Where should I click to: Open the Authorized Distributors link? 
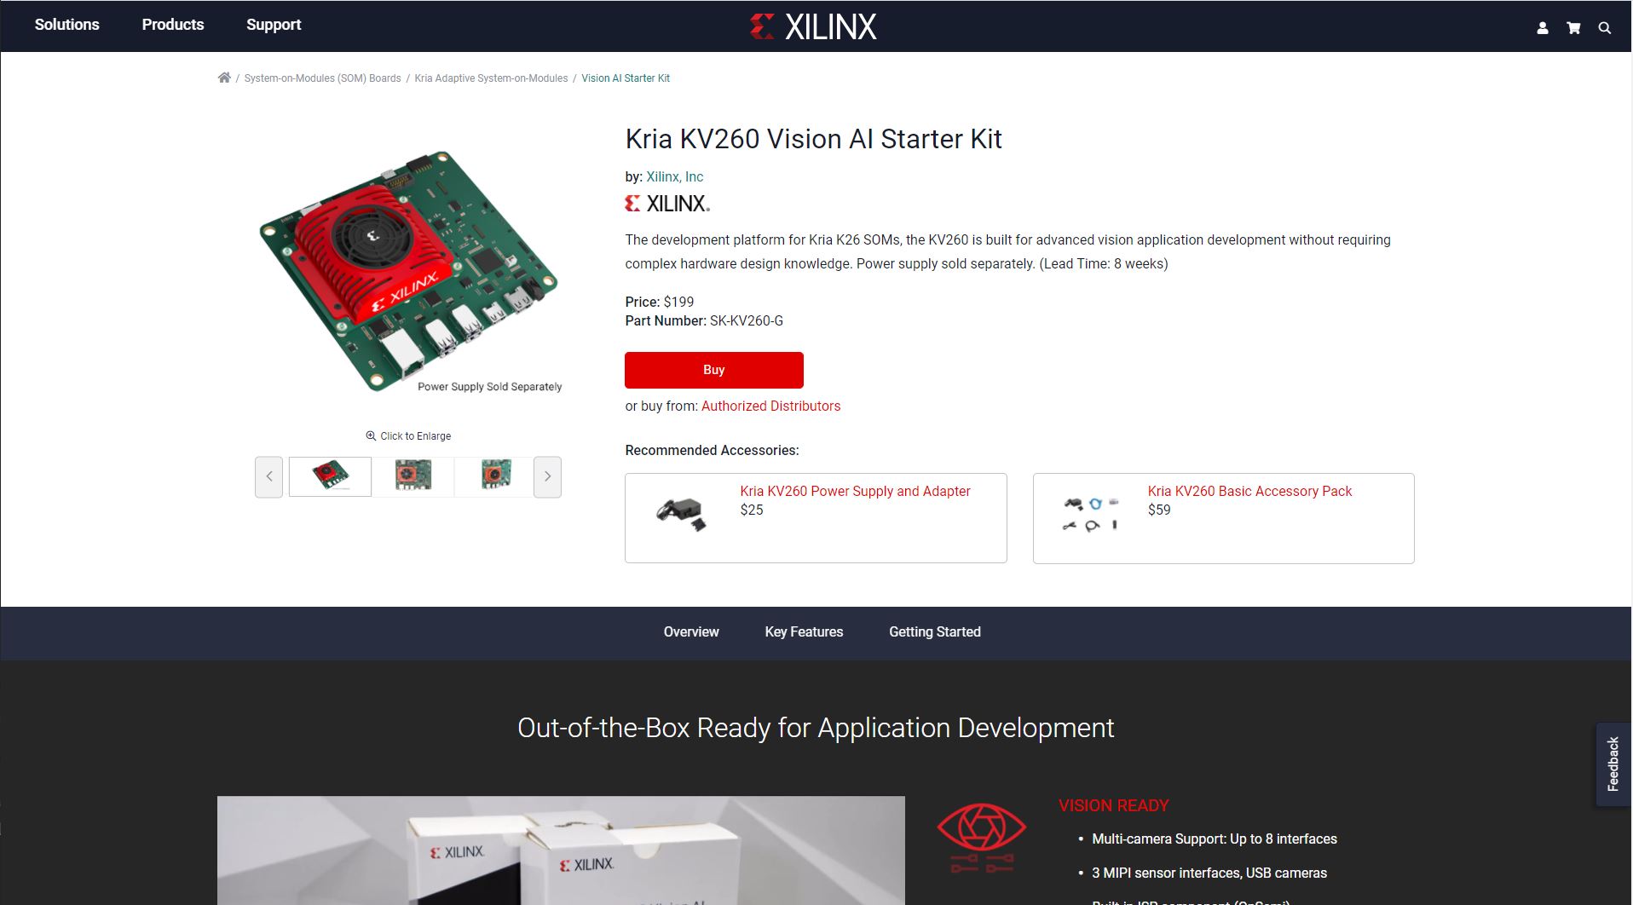pos(770,406)
